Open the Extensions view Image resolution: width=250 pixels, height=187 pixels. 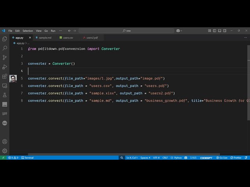tap(5, 76)
